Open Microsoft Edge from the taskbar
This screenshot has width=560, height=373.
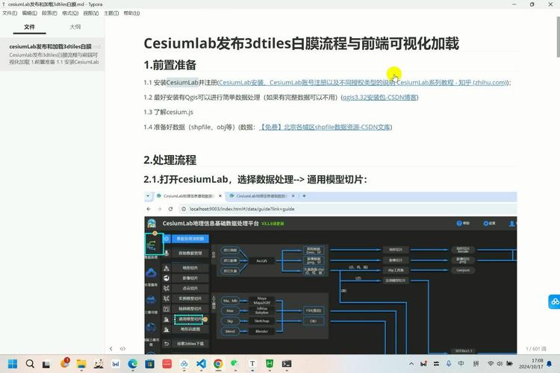tap(132, 364)
